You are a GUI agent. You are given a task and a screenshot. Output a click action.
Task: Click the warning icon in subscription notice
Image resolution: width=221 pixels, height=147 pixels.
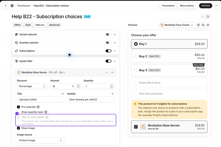tap(135, 104)
